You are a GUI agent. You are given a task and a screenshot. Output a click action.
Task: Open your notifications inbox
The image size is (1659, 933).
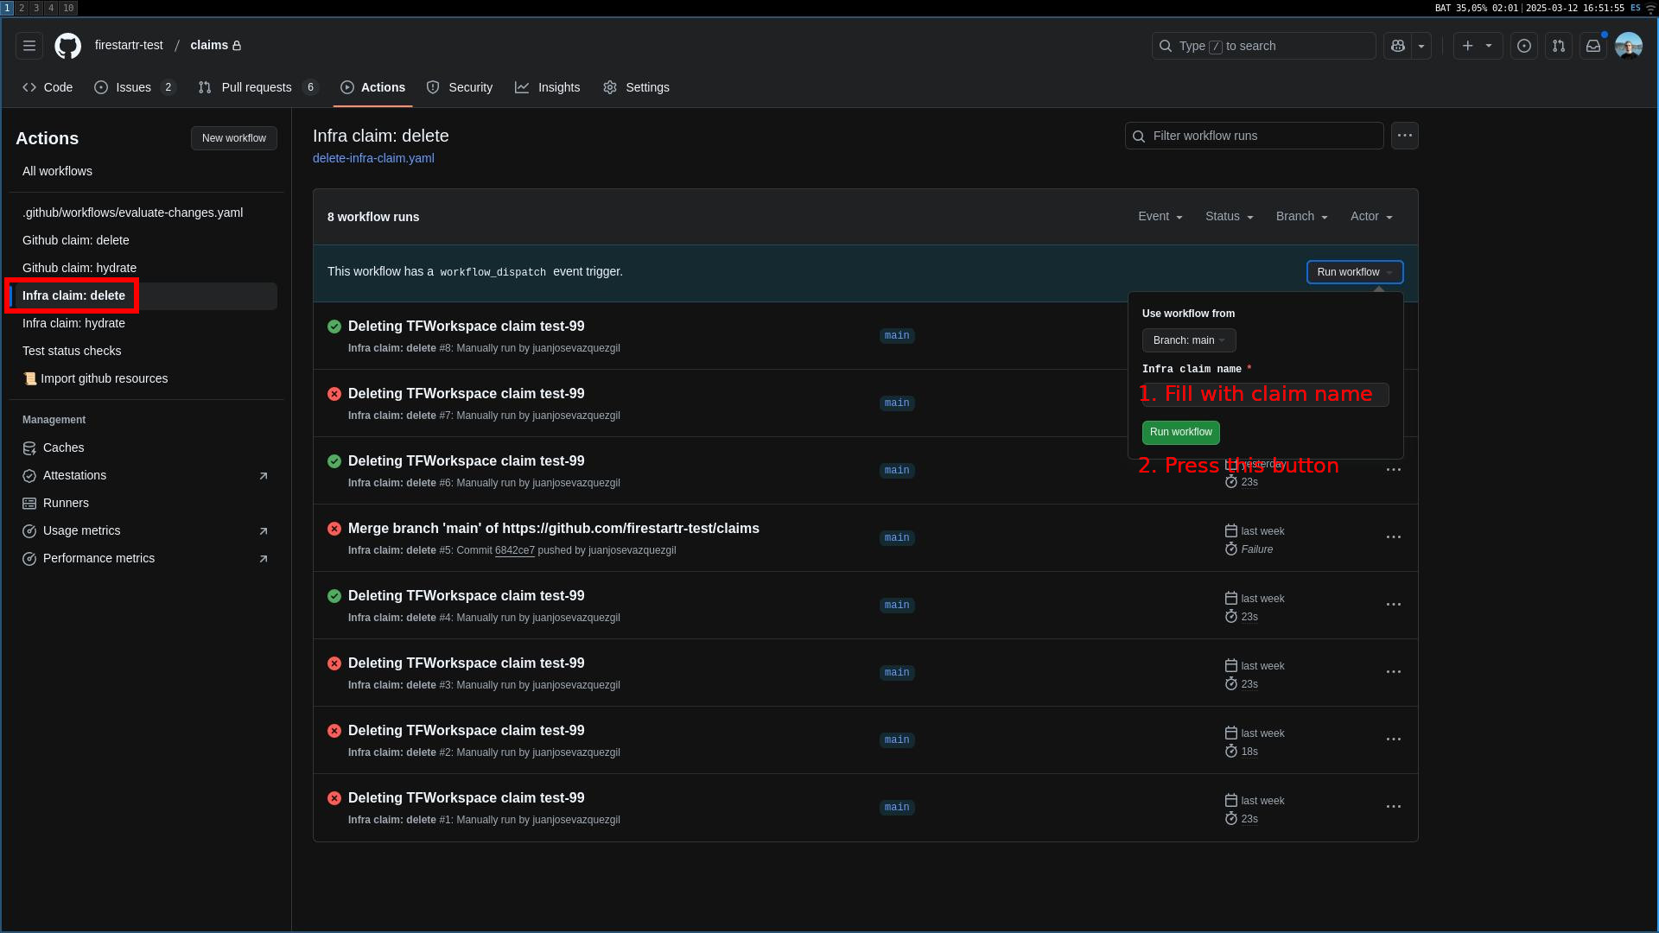click(1593, 46)
